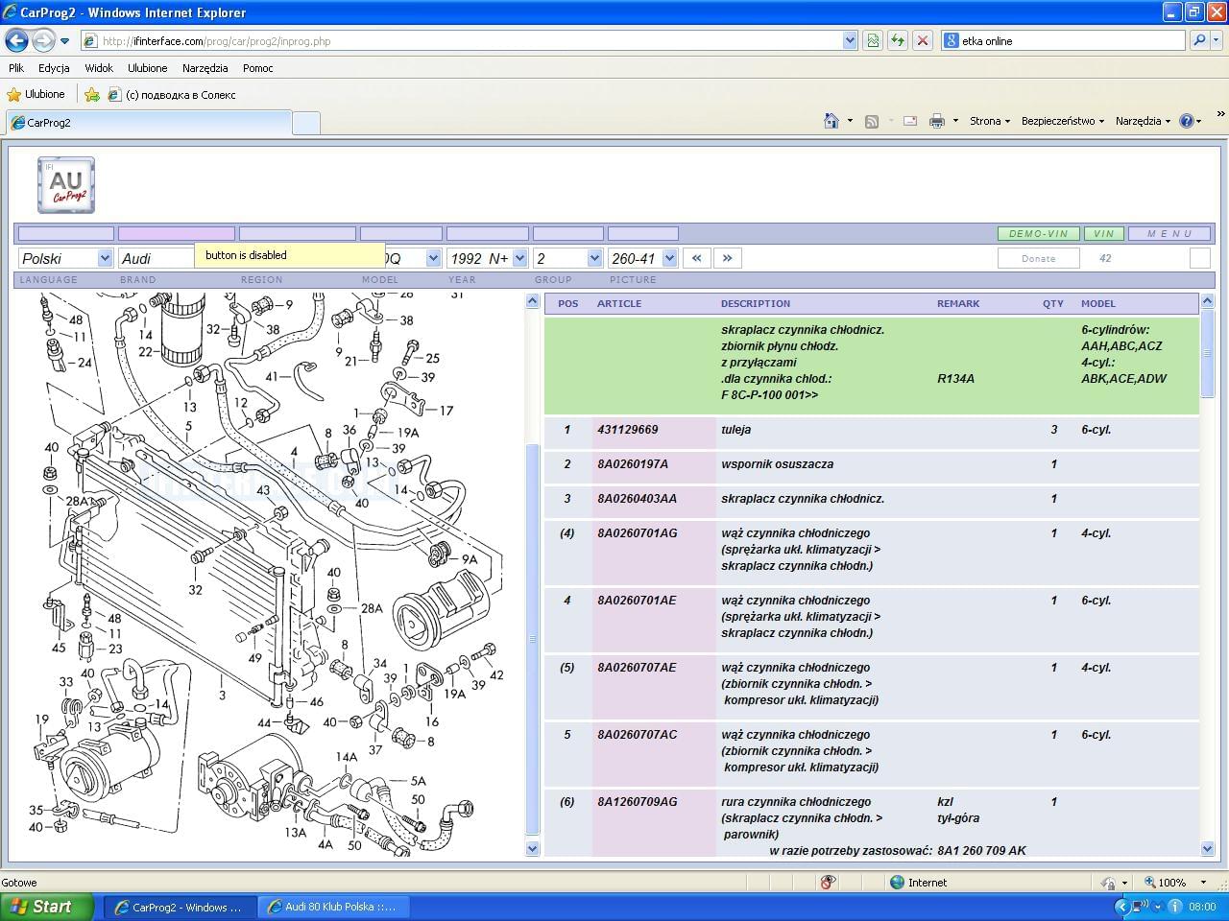Viewport: 1229px width, 921px height.
Task: Open the Polski language dropdown
Action: [65, 258]
